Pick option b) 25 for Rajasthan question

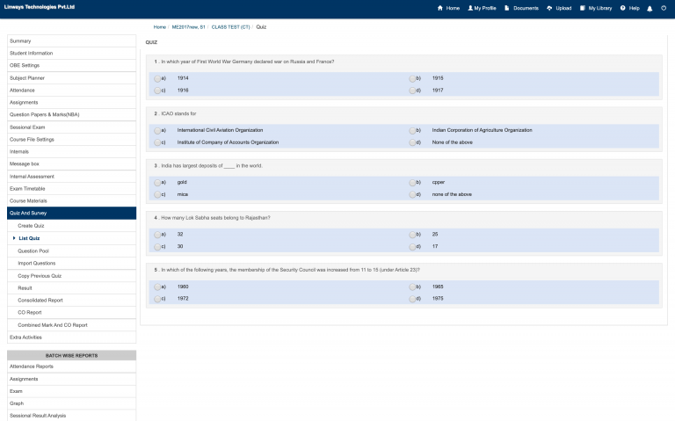click(412, 235)
